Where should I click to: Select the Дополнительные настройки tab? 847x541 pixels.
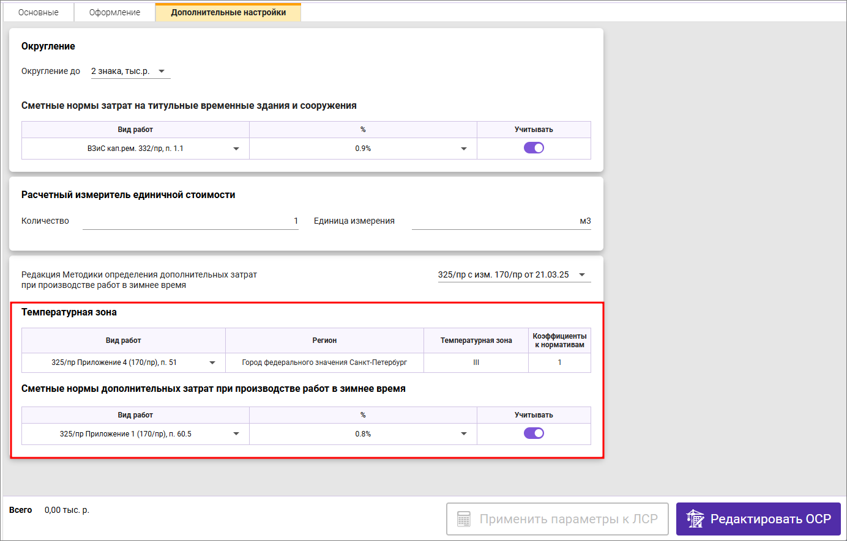click(x=228, y=12)
